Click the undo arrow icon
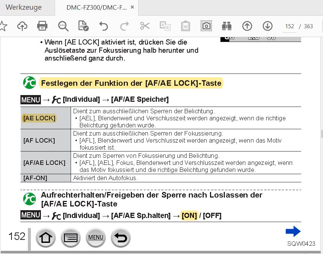 pyautogui.click(x=103, y=26)
